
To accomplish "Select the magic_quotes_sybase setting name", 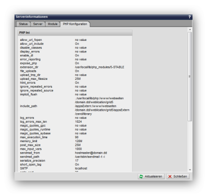I will [x=35, y=134].
